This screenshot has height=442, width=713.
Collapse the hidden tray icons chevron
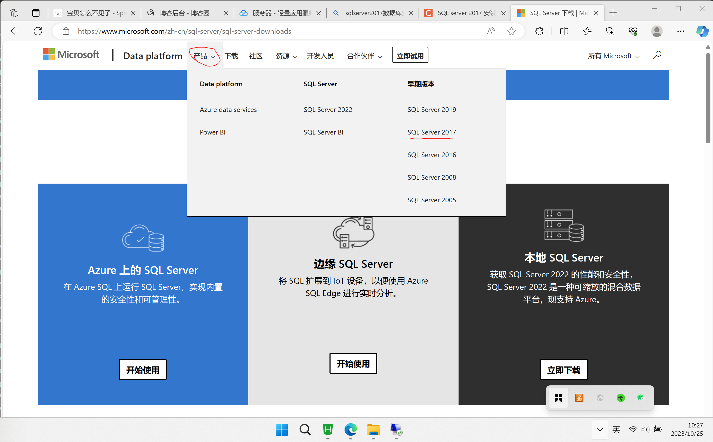point(600,430)
